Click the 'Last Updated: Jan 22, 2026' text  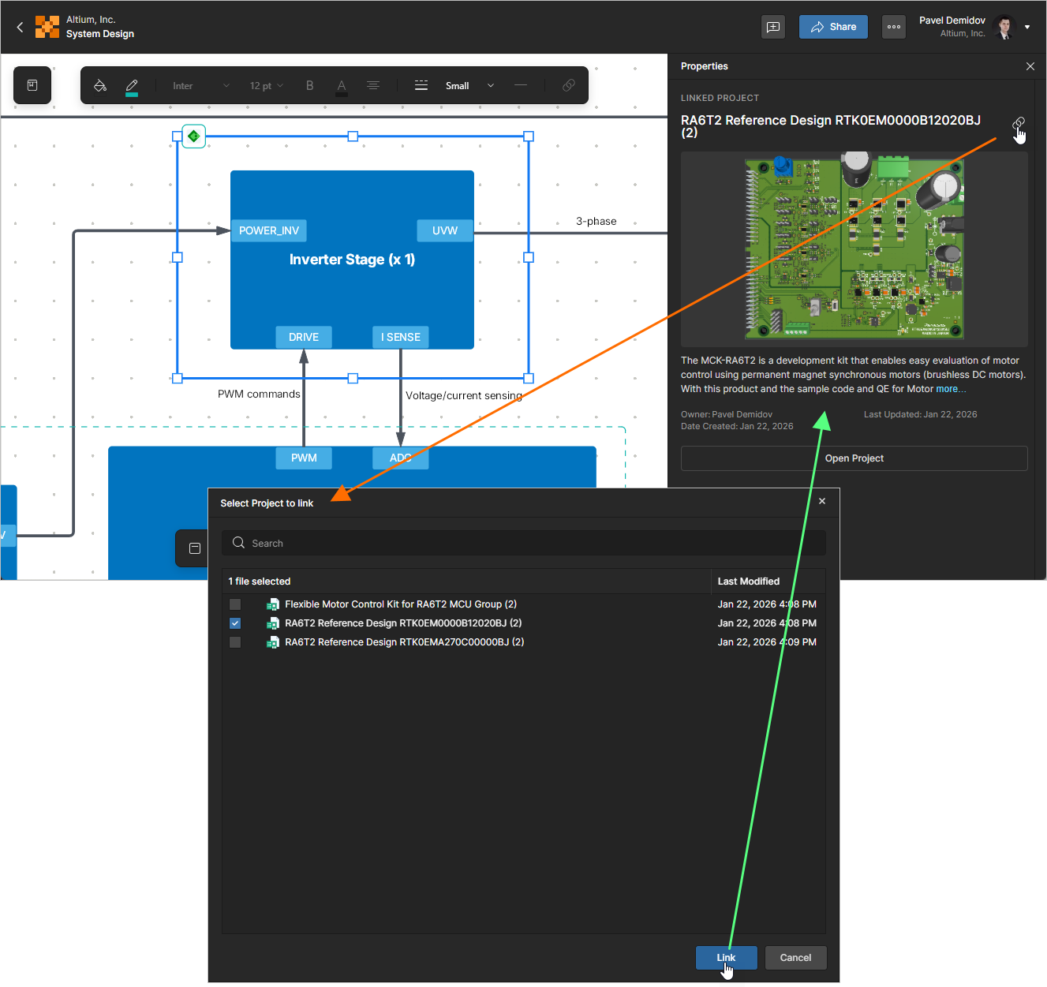[920, 414]
